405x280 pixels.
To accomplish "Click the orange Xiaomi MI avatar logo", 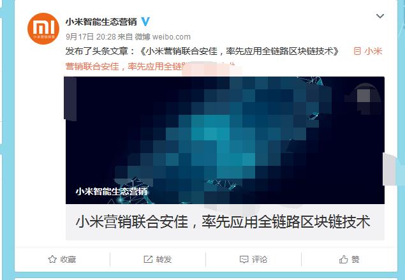I will pos(43,29).
